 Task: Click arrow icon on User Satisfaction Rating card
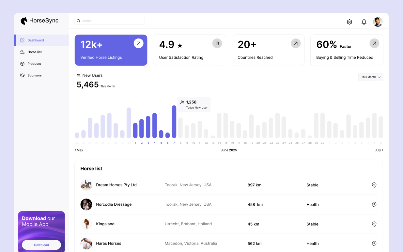point(217,43)
